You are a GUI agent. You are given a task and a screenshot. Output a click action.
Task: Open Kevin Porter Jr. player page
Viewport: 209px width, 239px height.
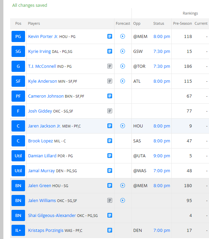43,36
